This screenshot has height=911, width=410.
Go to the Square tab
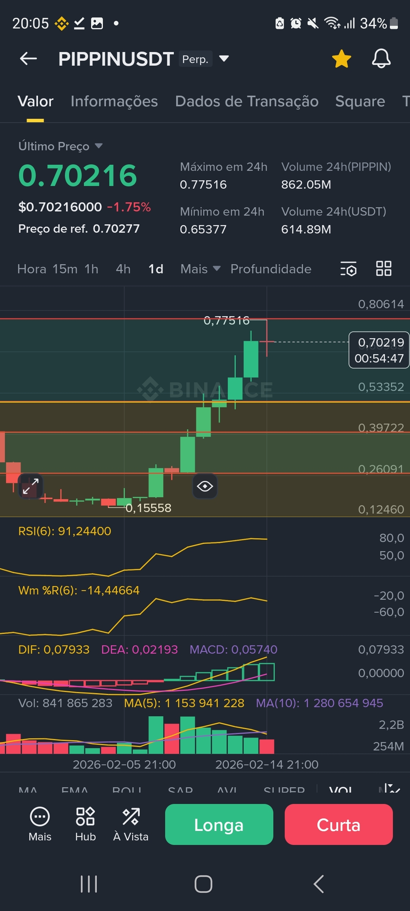[x=360, y=102]
